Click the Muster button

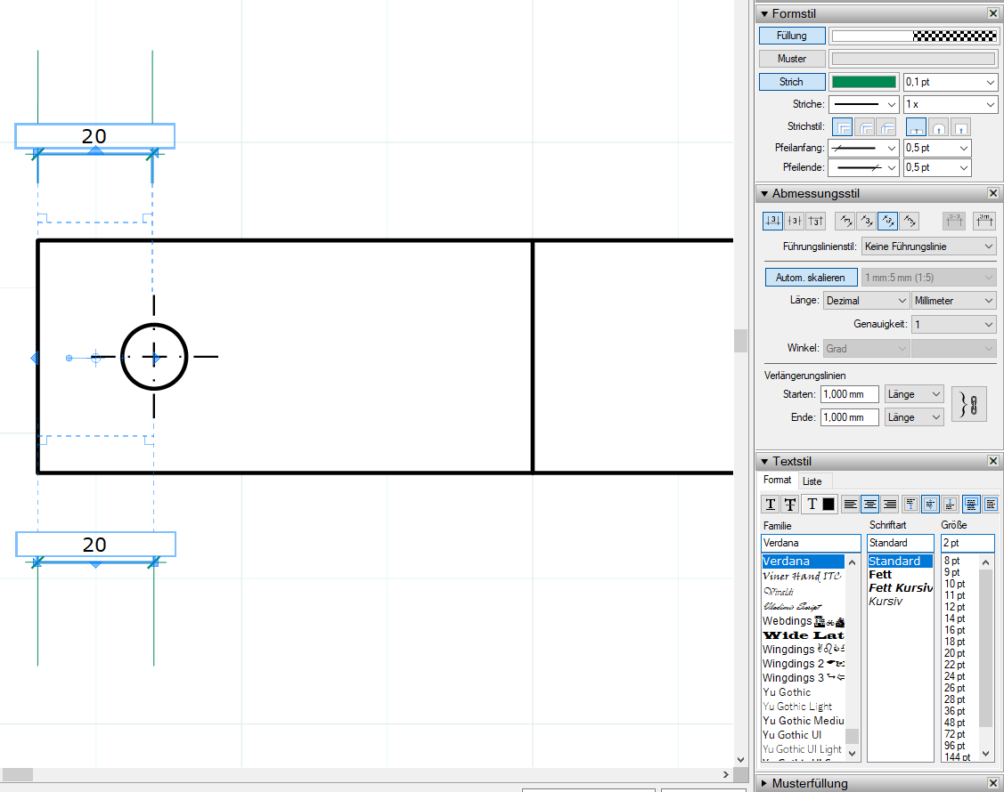coord(792,59)
